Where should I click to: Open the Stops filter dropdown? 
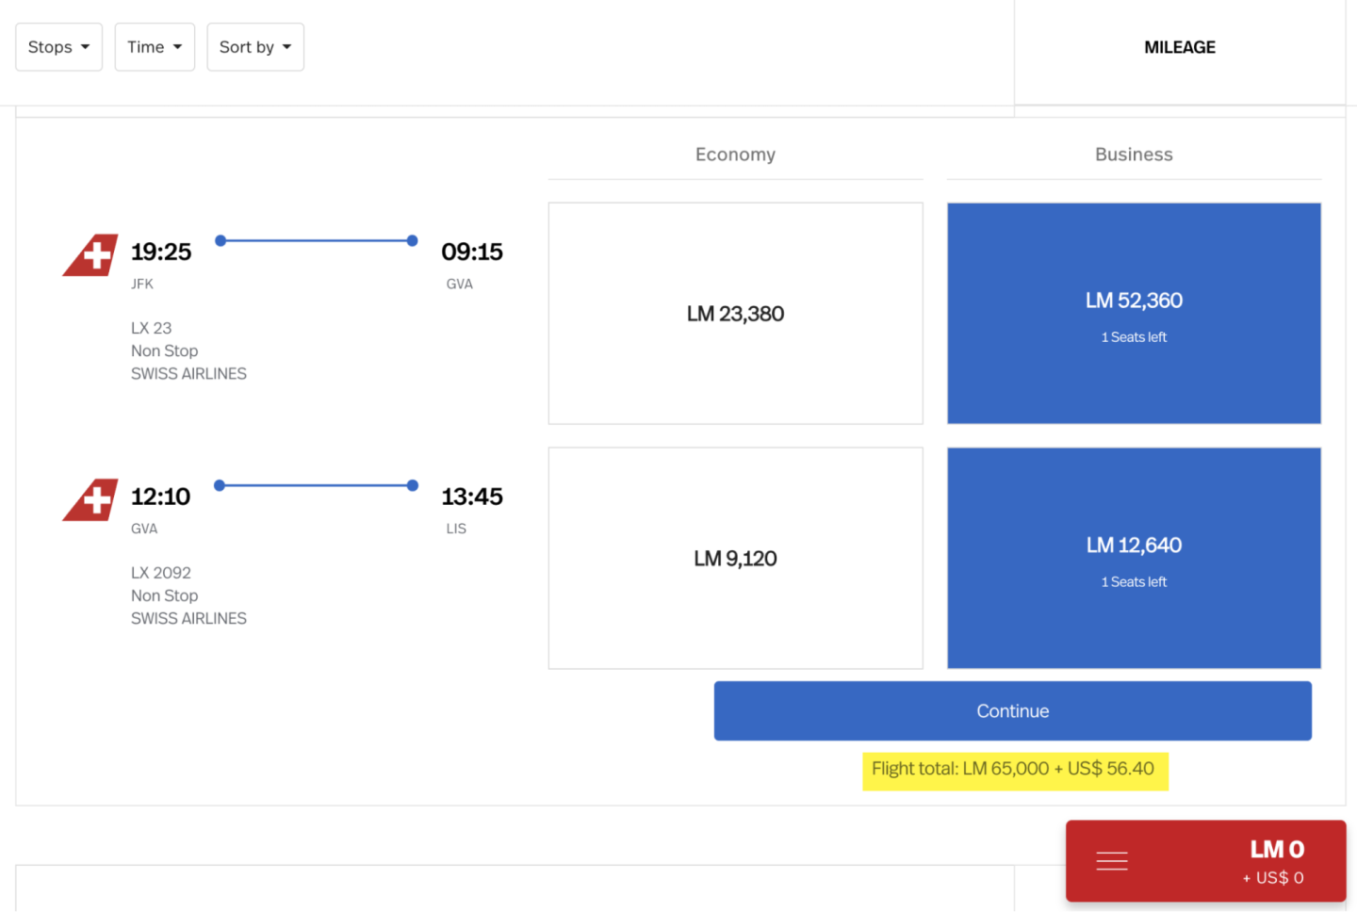[x=58, y=47]
